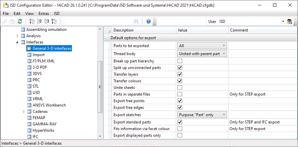The image size is (298, 147).
Task: Click the binoculars search icon
Action: pyautogui.click(x=136, y=22)
